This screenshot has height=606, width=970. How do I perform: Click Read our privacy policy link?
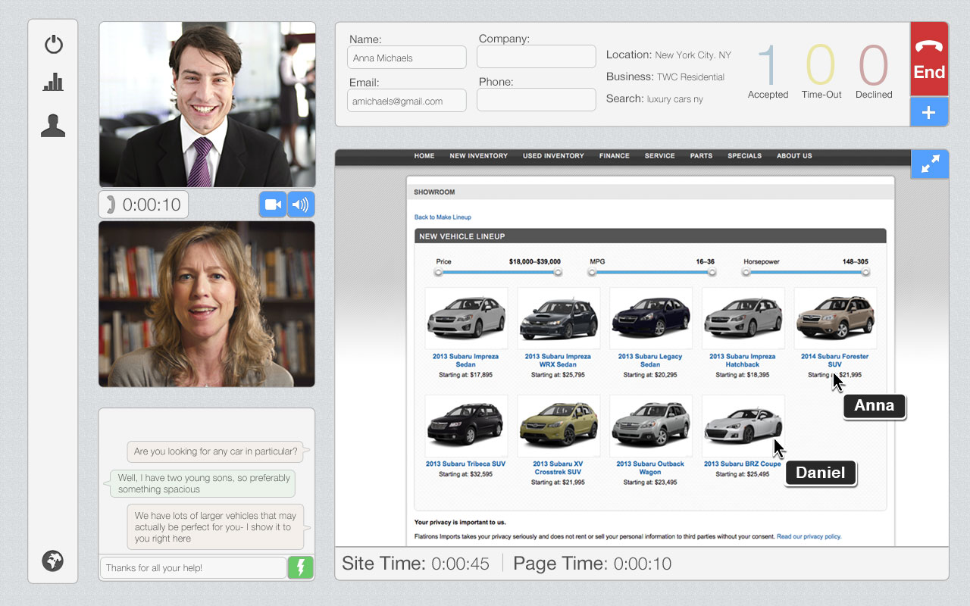(809, 536)
